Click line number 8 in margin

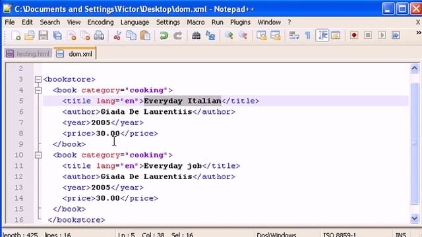pyautogui.click(x=21, y=134)
